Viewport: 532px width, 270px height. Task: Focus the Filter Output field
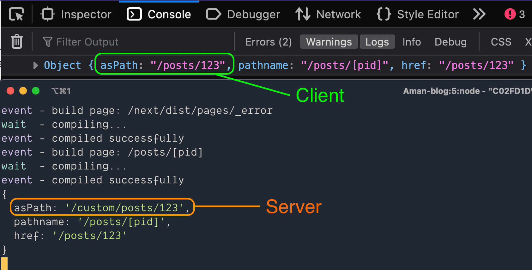(x=136, y=42)
